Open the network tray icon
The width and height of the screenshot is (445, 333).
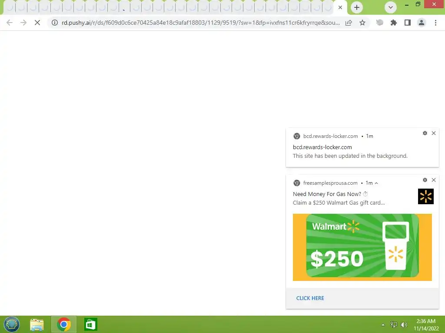(394, 324)
